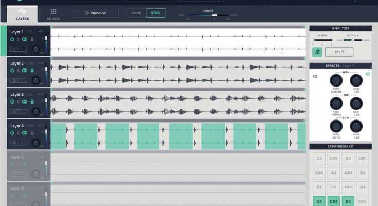
Task: Toggle the SYNC tempo button
Action: 155,13
